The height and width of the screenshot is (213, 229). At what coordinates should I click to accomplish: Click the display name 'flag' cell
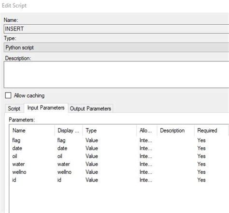pos(61,140)
